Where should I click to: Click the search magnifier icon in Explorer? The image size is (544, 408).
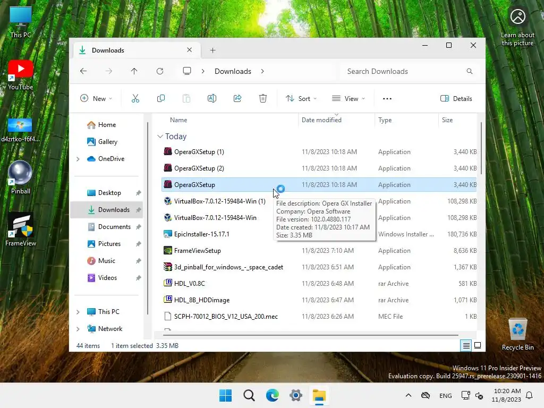pos(470,71)
